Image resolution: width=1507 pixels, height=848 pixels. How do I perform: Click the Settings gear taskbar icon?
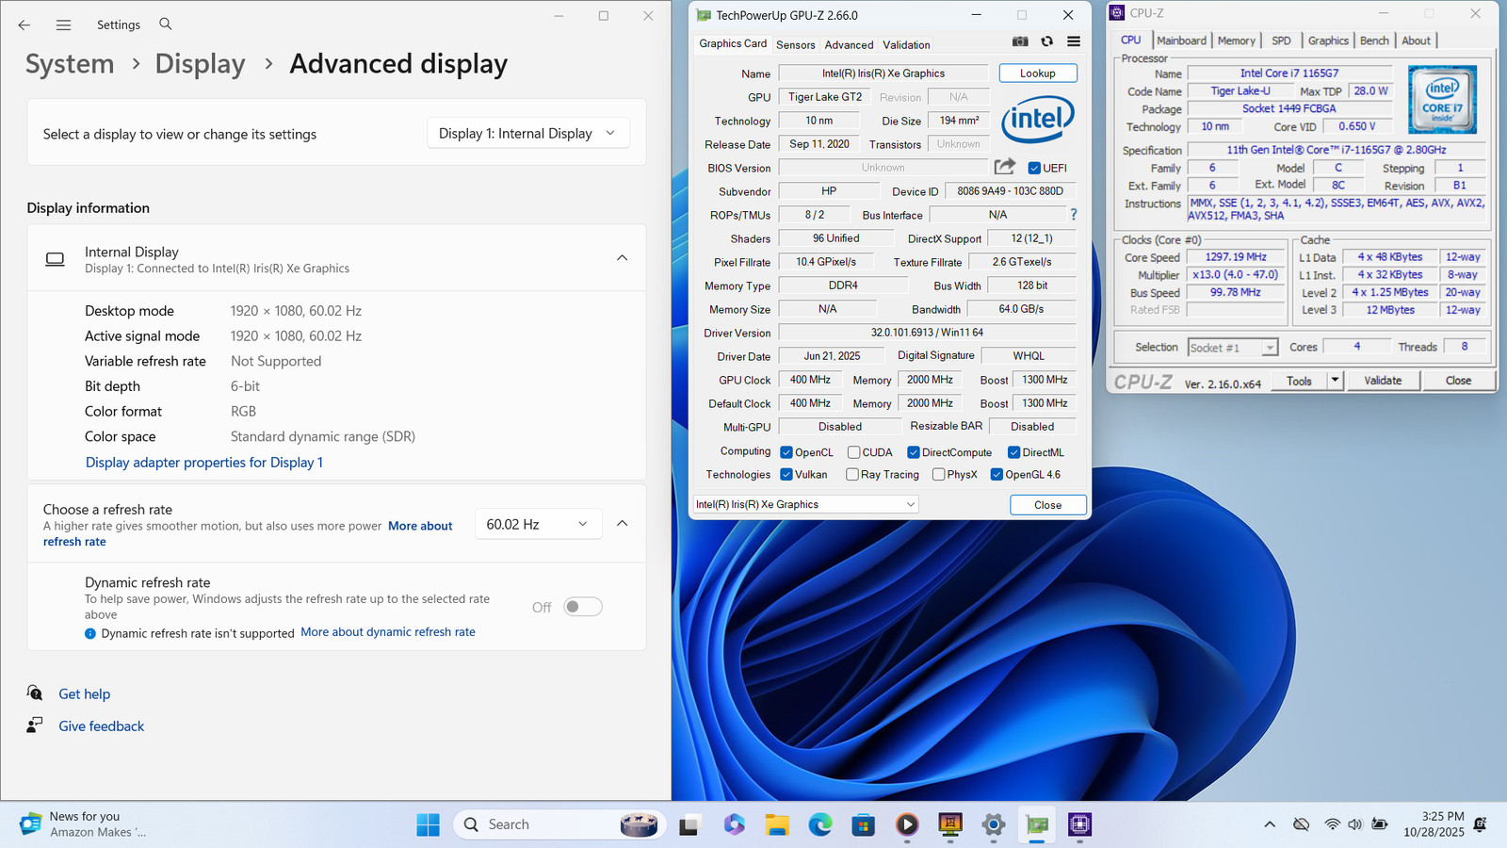pos(994,824)
